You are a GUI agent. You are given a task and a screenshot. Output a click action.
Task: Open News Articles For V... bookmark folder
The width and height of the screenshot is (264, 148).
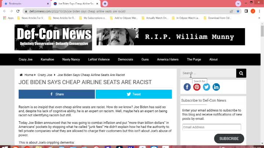pos(31,18)
